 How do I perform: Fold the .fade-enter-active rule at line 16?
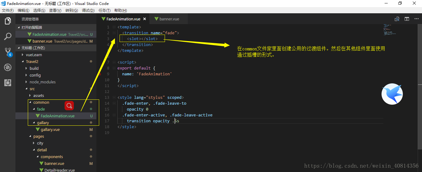tap(114, 115)
